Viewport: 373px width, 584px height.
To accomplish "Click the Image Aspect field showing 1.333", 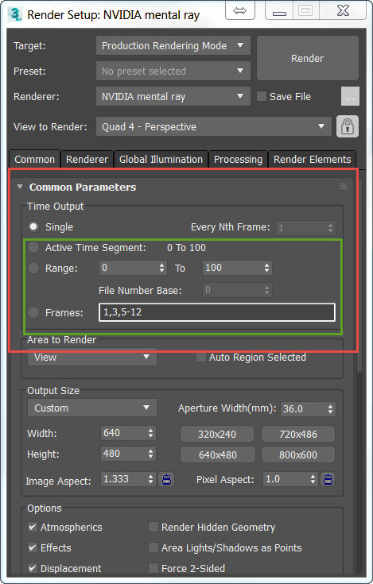I will click(124, 479).
